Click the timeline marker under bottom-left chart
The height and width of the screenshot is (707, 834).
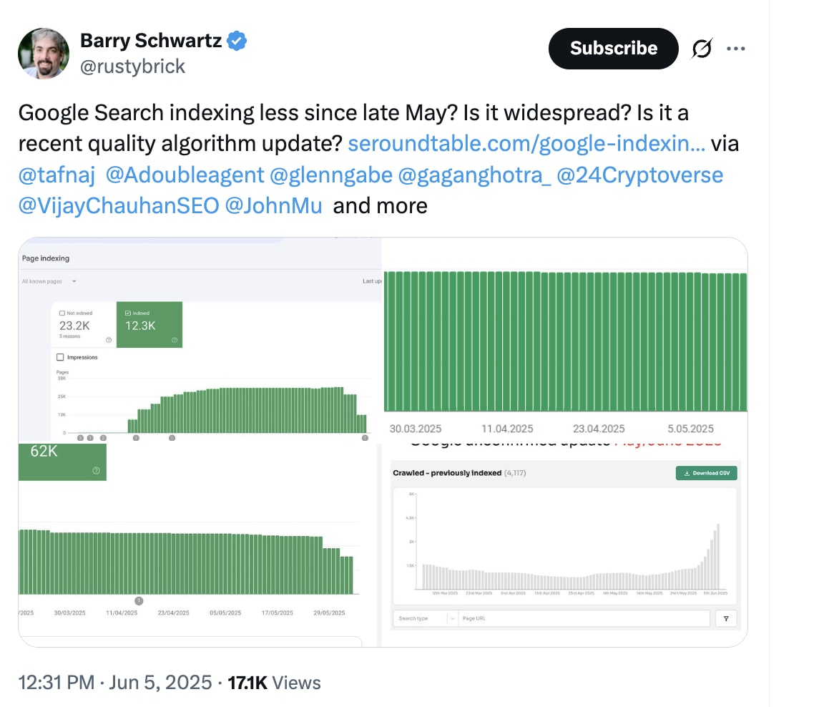[139, 600]
